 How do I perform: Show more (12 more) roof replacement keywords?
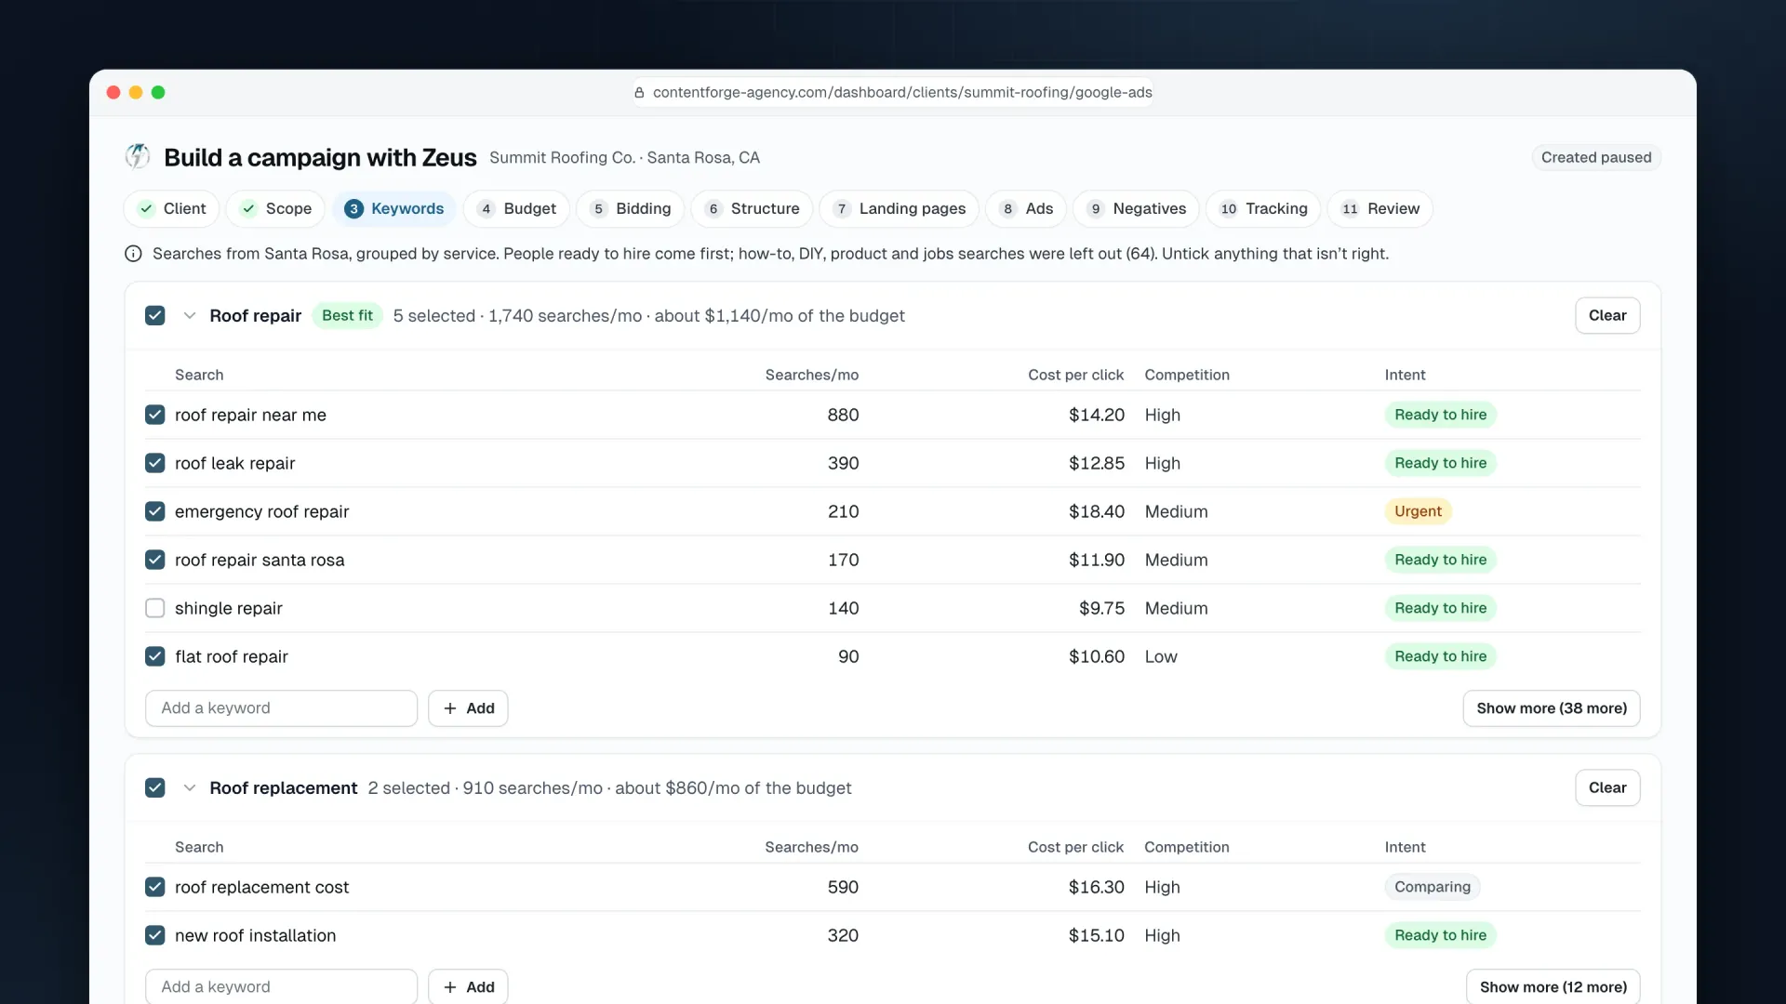tap(1553, 986)
